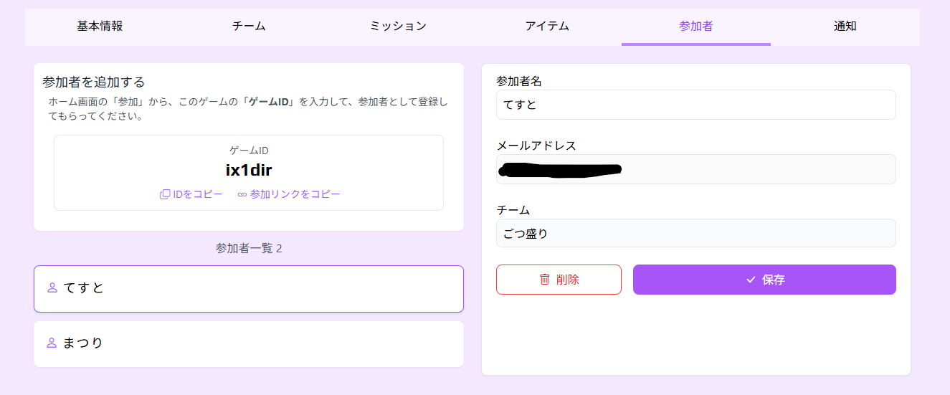Viewport: 950px width, 395px height.
Task: Click the 参加者を追加する heading
Action: [x=94, y=82]
